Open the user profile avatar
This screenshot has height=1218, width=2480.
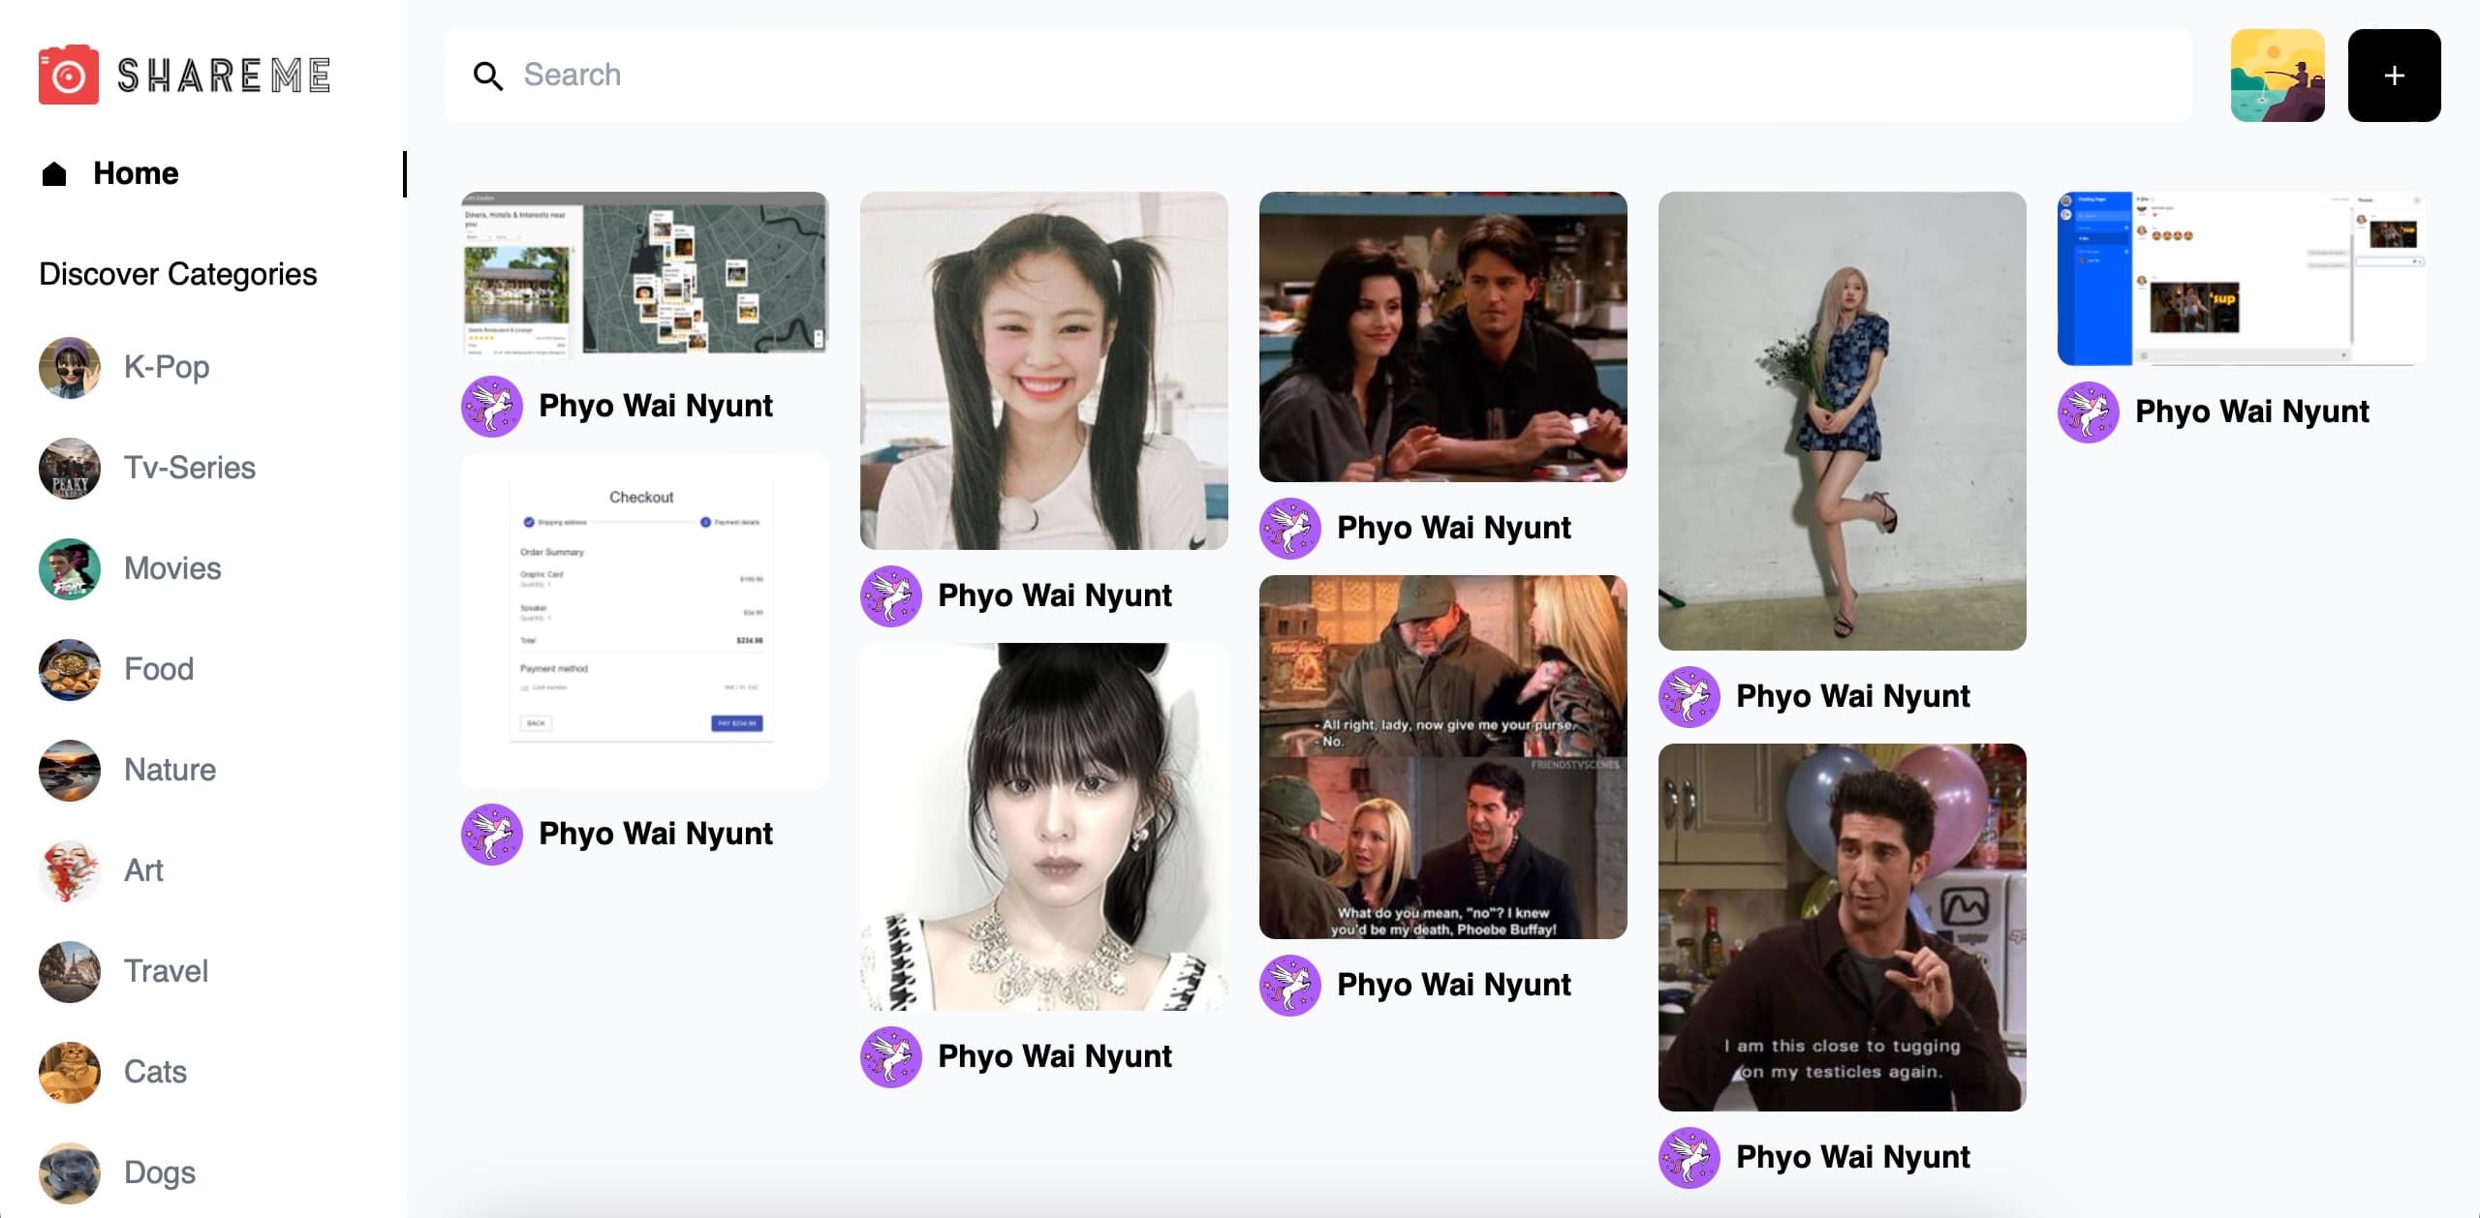tap(2277, 76)
